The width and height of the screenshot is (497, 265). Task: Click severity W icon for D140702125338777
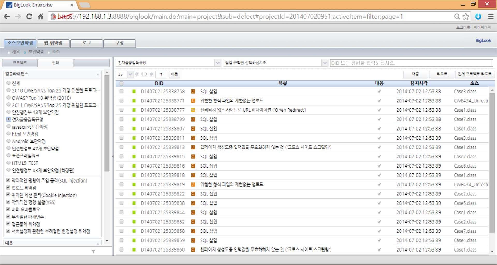coord(193,110)
